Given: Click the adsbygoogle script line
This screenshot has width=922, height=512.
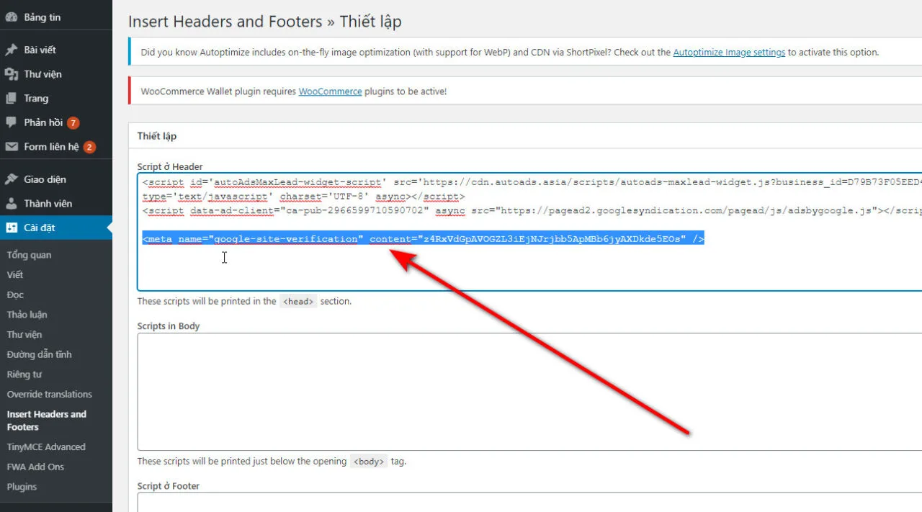Looking at the screenshot, I should [532, 211].
